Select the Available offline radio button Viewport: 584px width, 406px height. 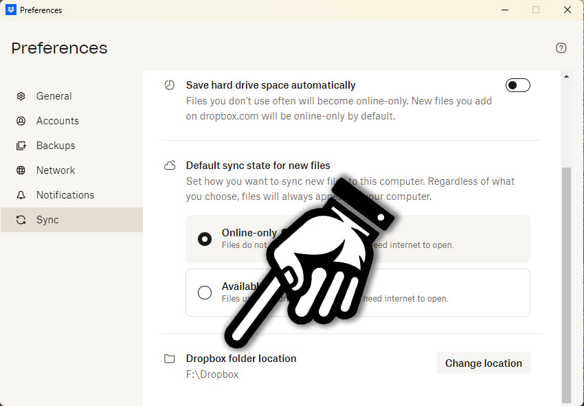pyautogui.click(x=205, y=293)
